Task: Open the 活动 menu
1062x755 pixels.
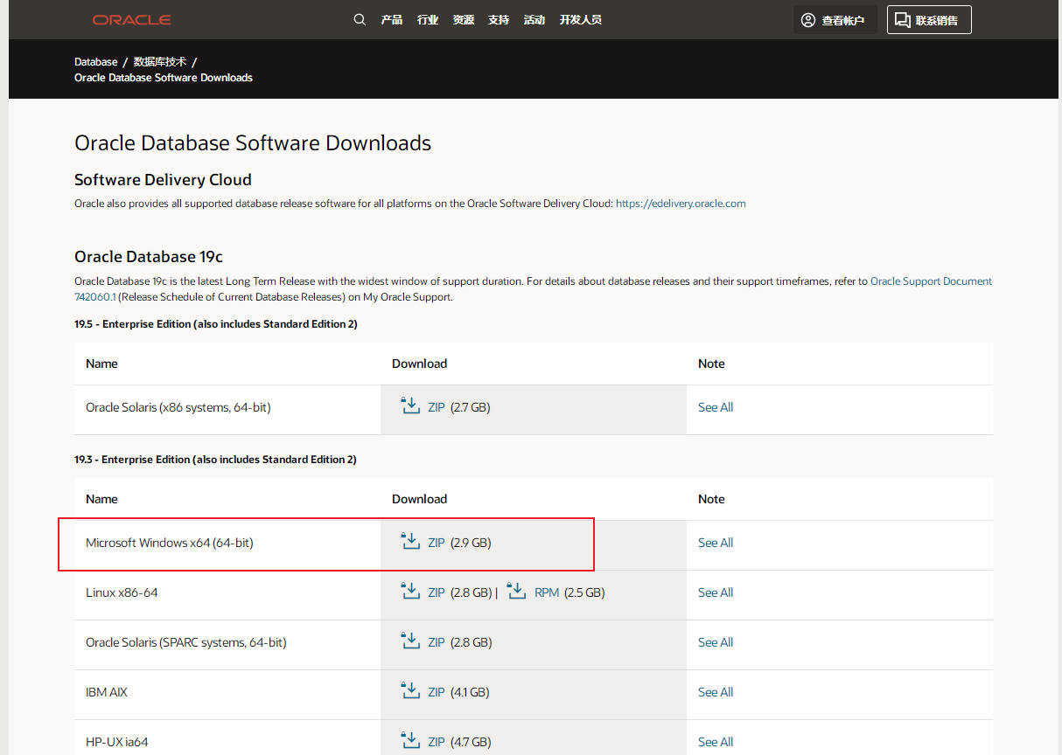Action: [534, 20]
